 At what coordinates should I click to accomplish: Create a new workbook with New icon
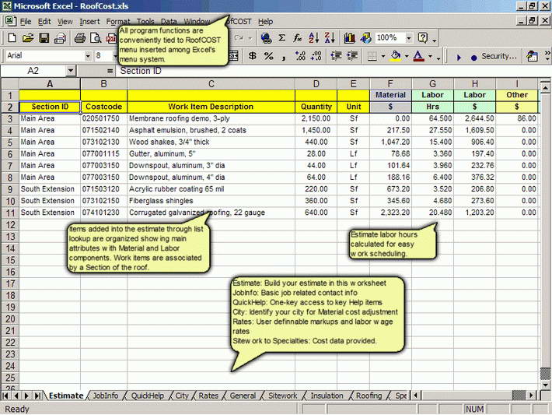coord(12,37)
